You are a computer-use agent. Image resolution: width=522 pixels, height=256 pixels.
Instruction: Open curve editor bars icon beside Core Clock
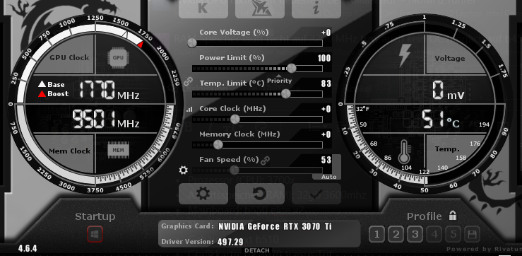pyautogui.click(x=189, y=109)
